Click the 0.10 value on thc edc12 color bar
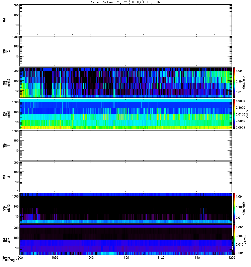The image size is (251, 267). [x=239, y=207]
